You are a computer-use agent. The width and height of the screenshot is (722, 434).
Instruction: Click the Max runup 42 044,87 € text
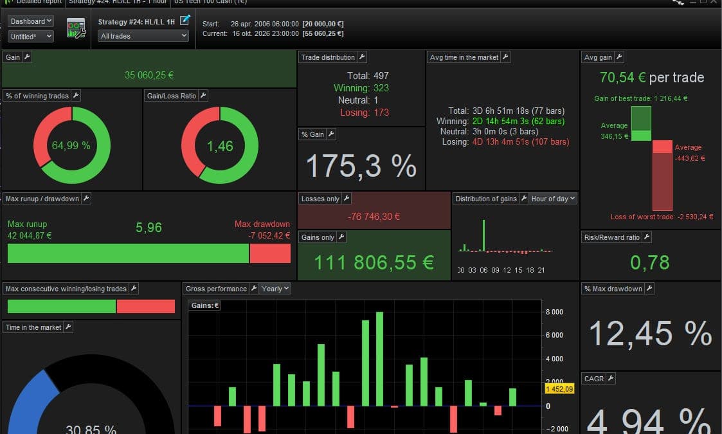(x=30, y=230)
